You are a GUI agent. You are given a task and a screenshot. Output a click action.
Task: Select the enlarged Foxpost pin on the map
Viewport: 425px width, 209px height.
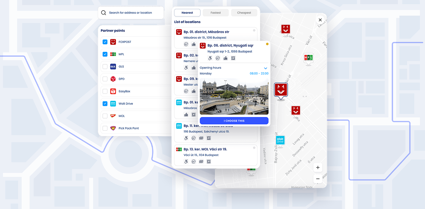pos(281,90)
